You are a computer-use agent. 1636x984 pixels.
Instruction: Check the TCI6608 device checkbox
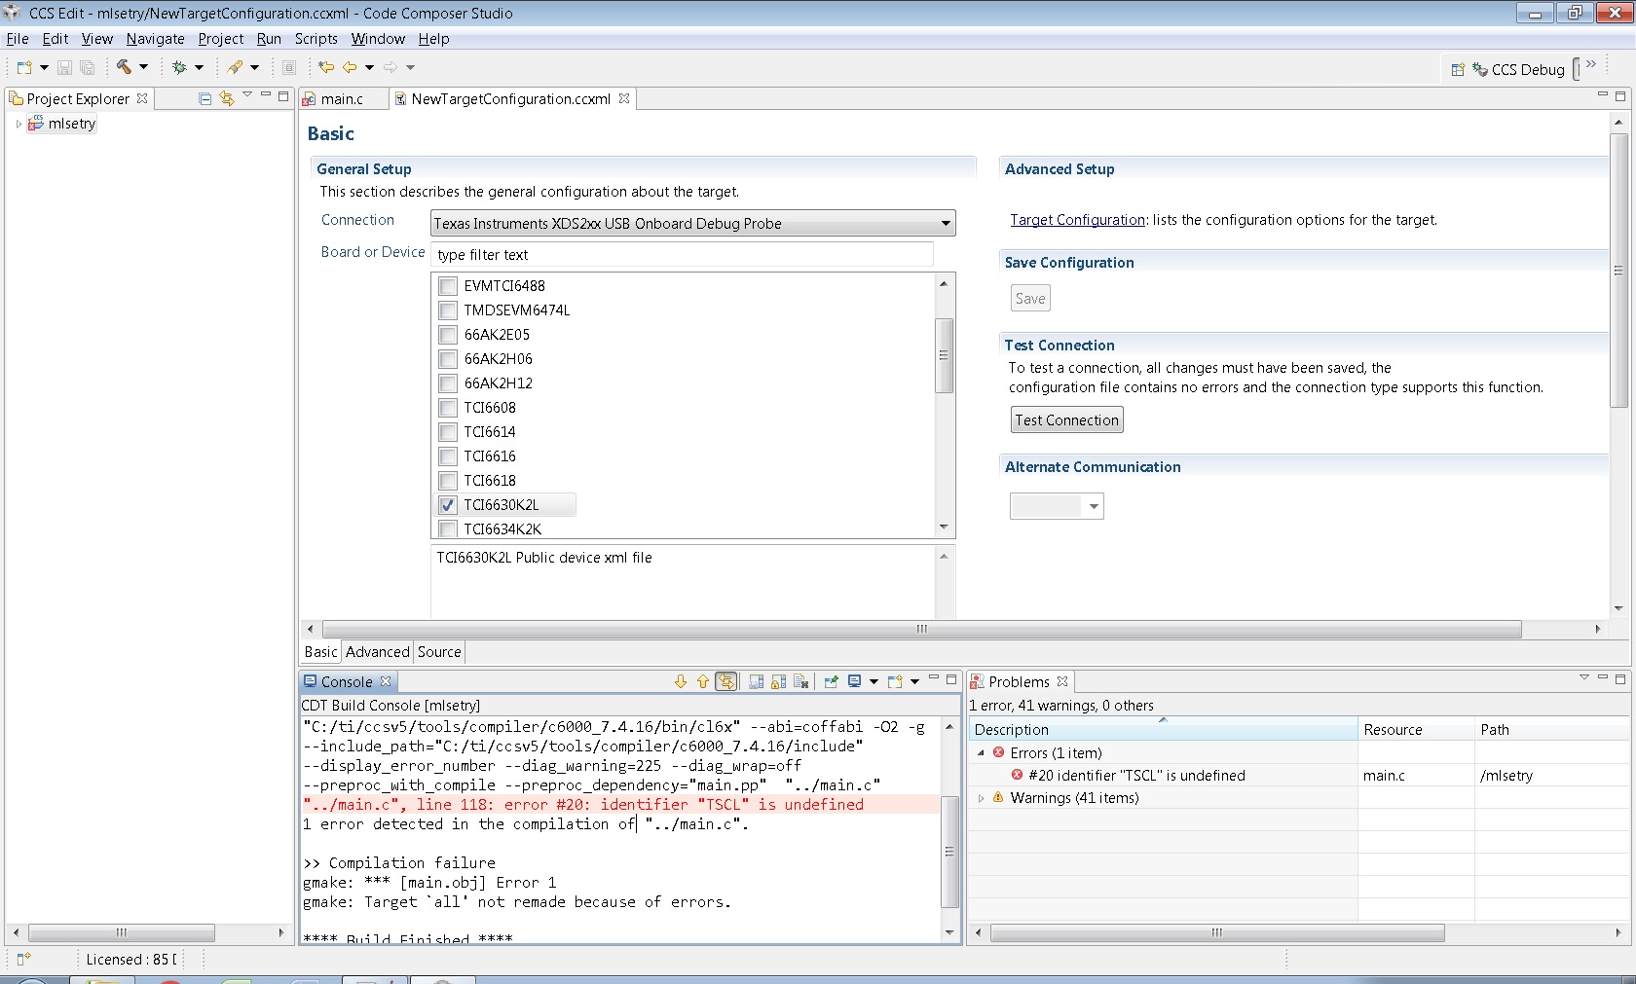coord(448,408)
